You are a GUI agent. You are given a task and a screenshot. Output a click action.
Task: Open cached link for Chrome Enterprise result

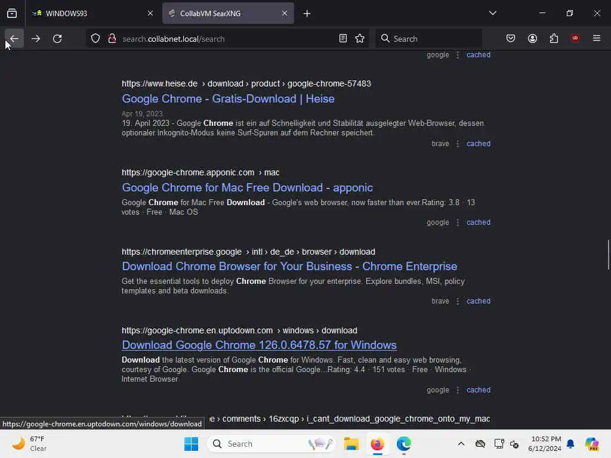pyautogui.click(x=479, y=301)
